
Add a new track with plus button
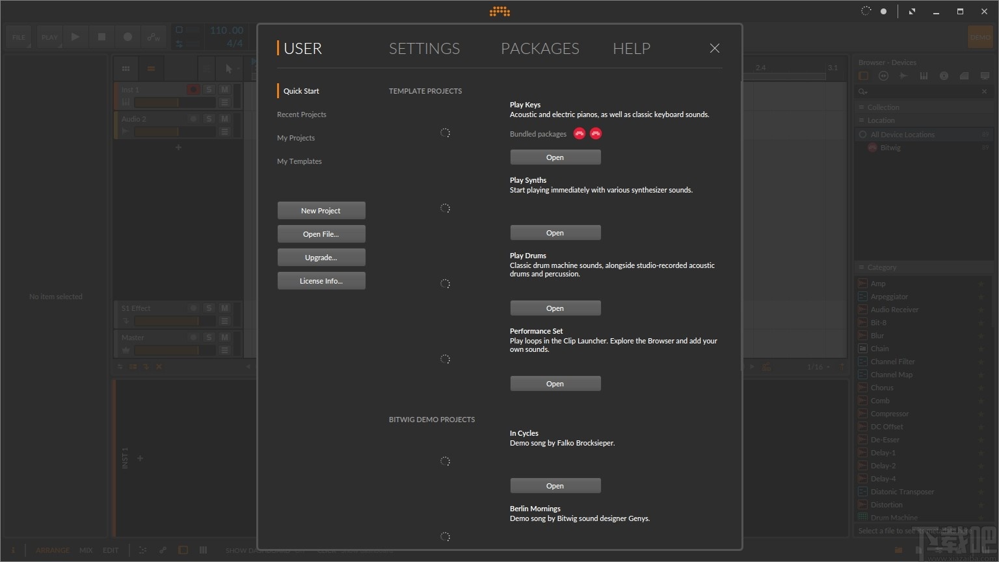[178, 148]
